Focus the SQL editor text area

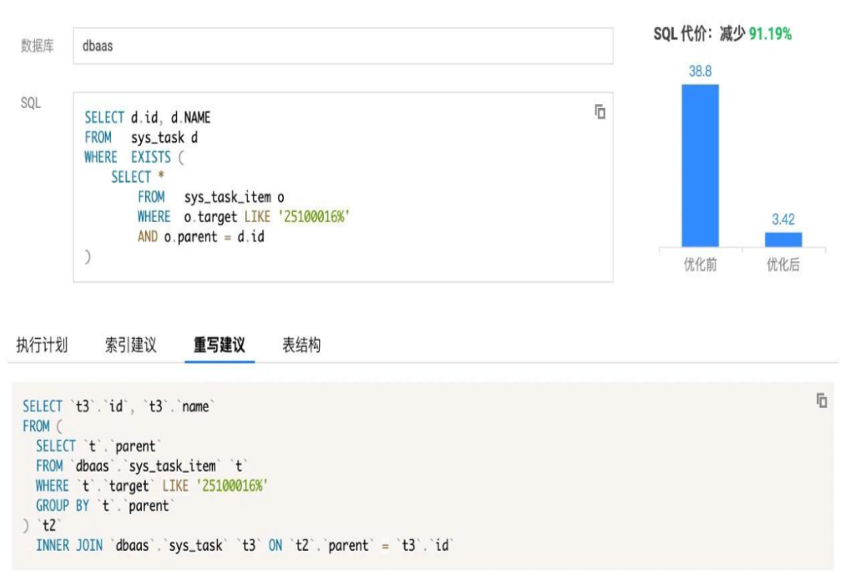click(343, 187)
